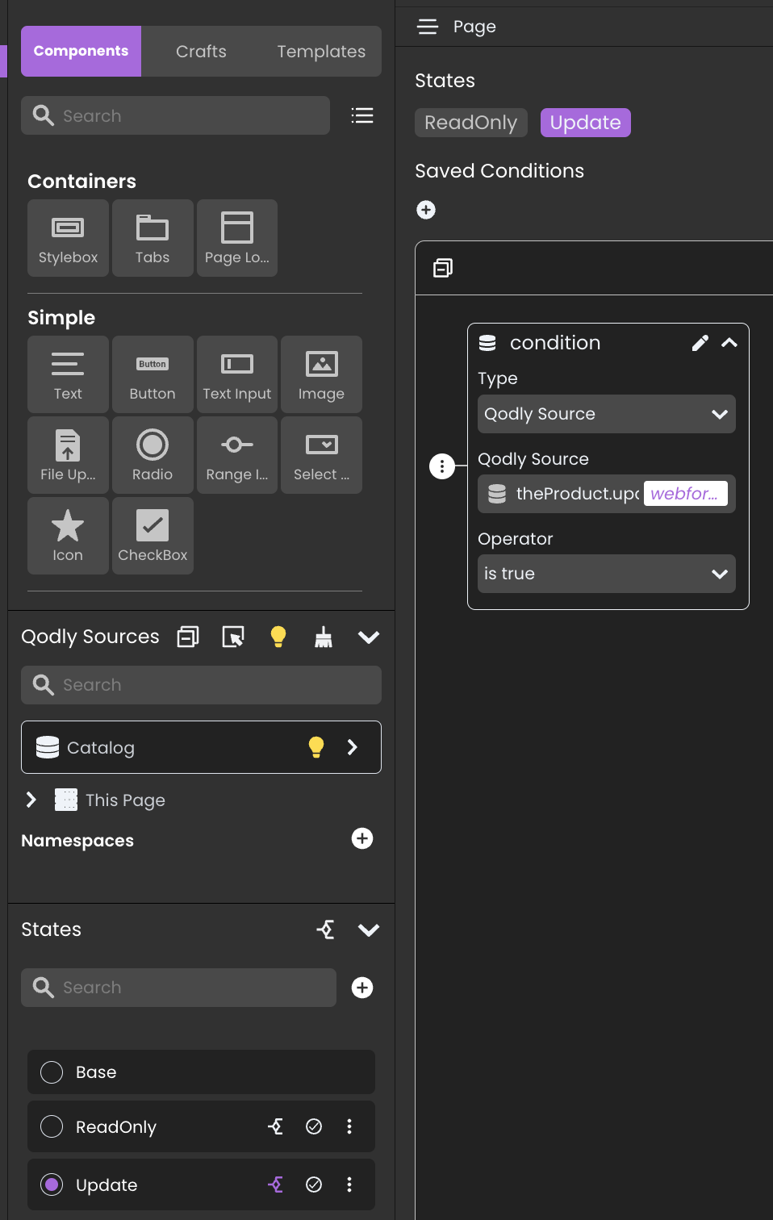The image size is (773, 1220).
Task: Click the lightbulb icon in Qodly Sources header
Action: point(278,637)
